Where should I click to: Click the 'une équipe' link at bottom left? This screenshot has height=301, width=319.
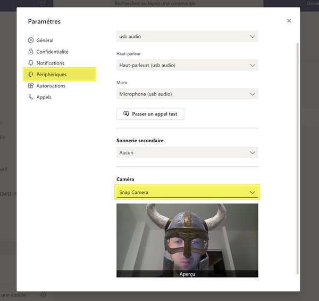pyautogui.click(x=13, y=295)
